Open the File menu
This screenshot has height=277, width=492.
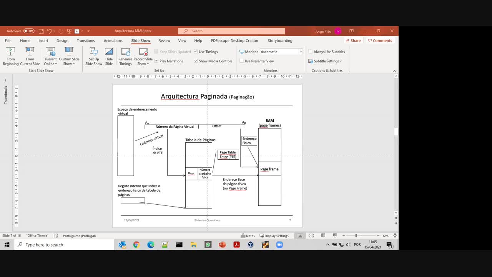pyautogui.click(x=8, y=40)
